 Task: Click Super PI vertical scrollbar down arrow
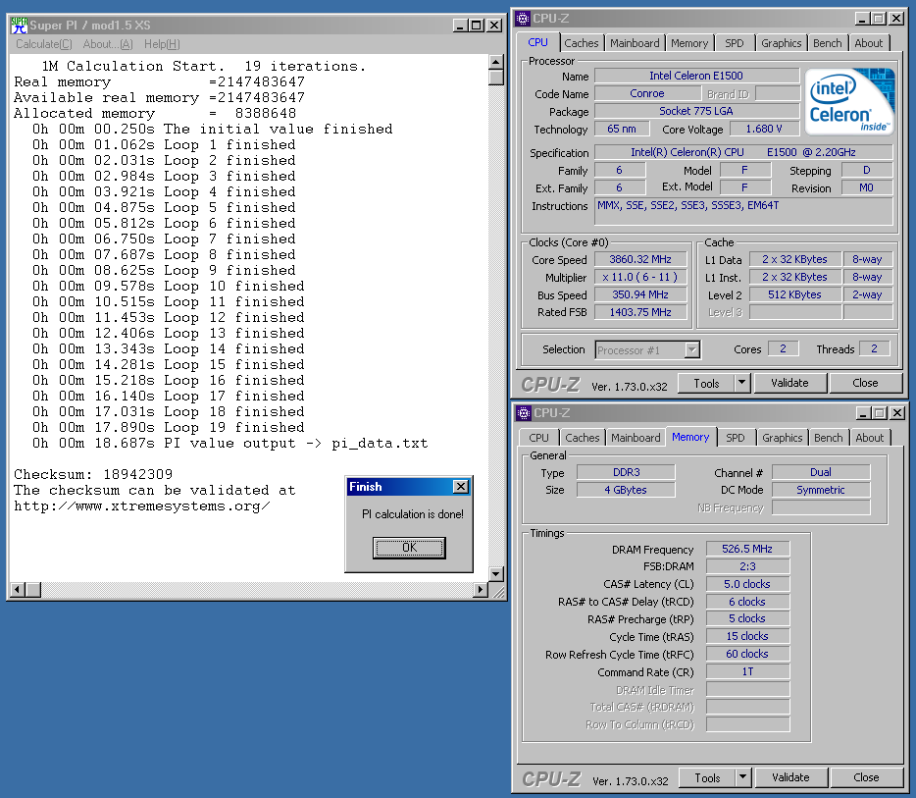(496, 574)
